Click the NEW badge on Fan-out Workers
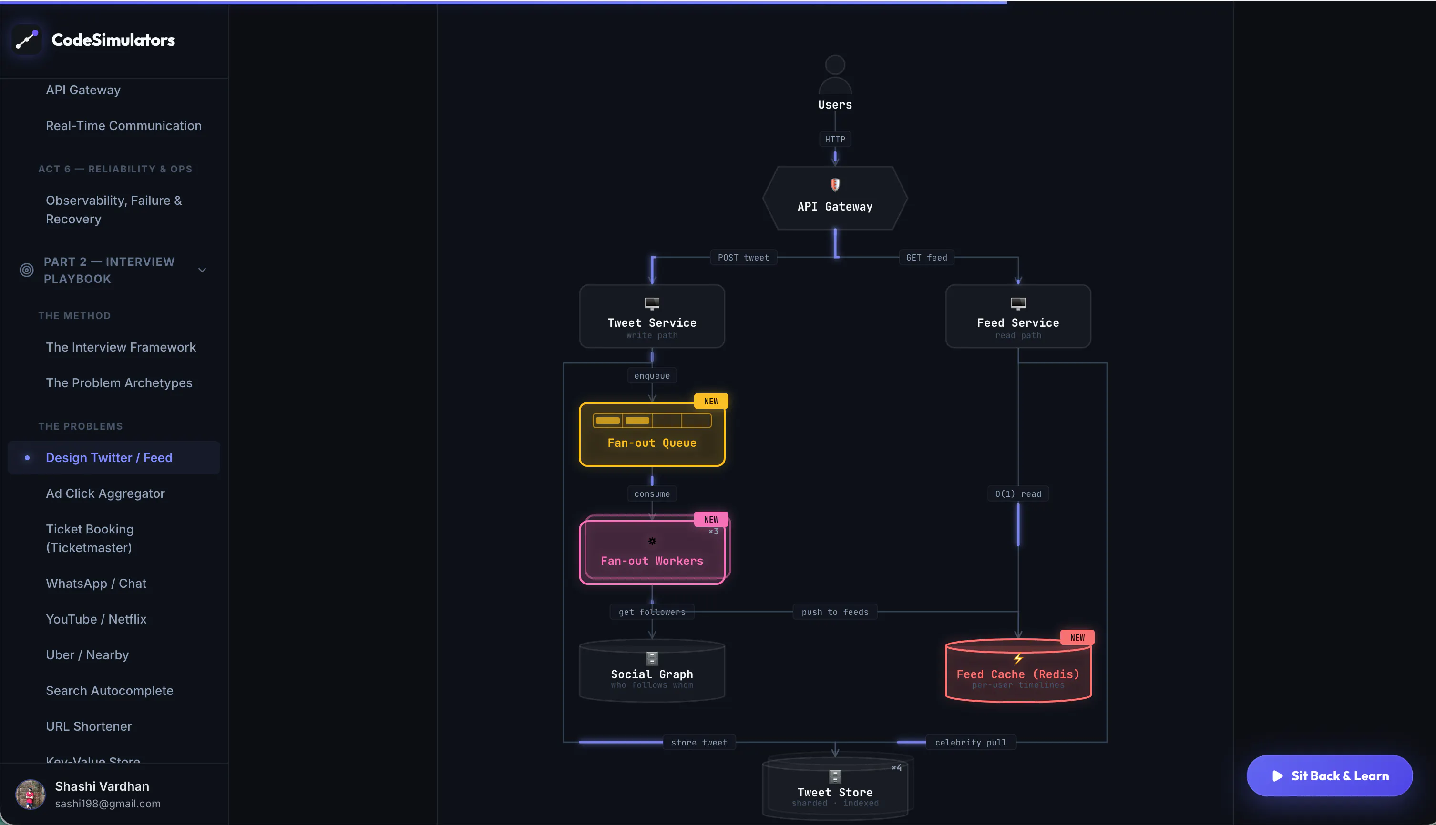 711,519
